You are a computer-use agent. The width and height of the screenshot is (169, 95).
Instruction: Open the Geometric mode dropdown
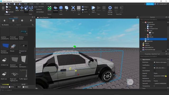[42, 7]
